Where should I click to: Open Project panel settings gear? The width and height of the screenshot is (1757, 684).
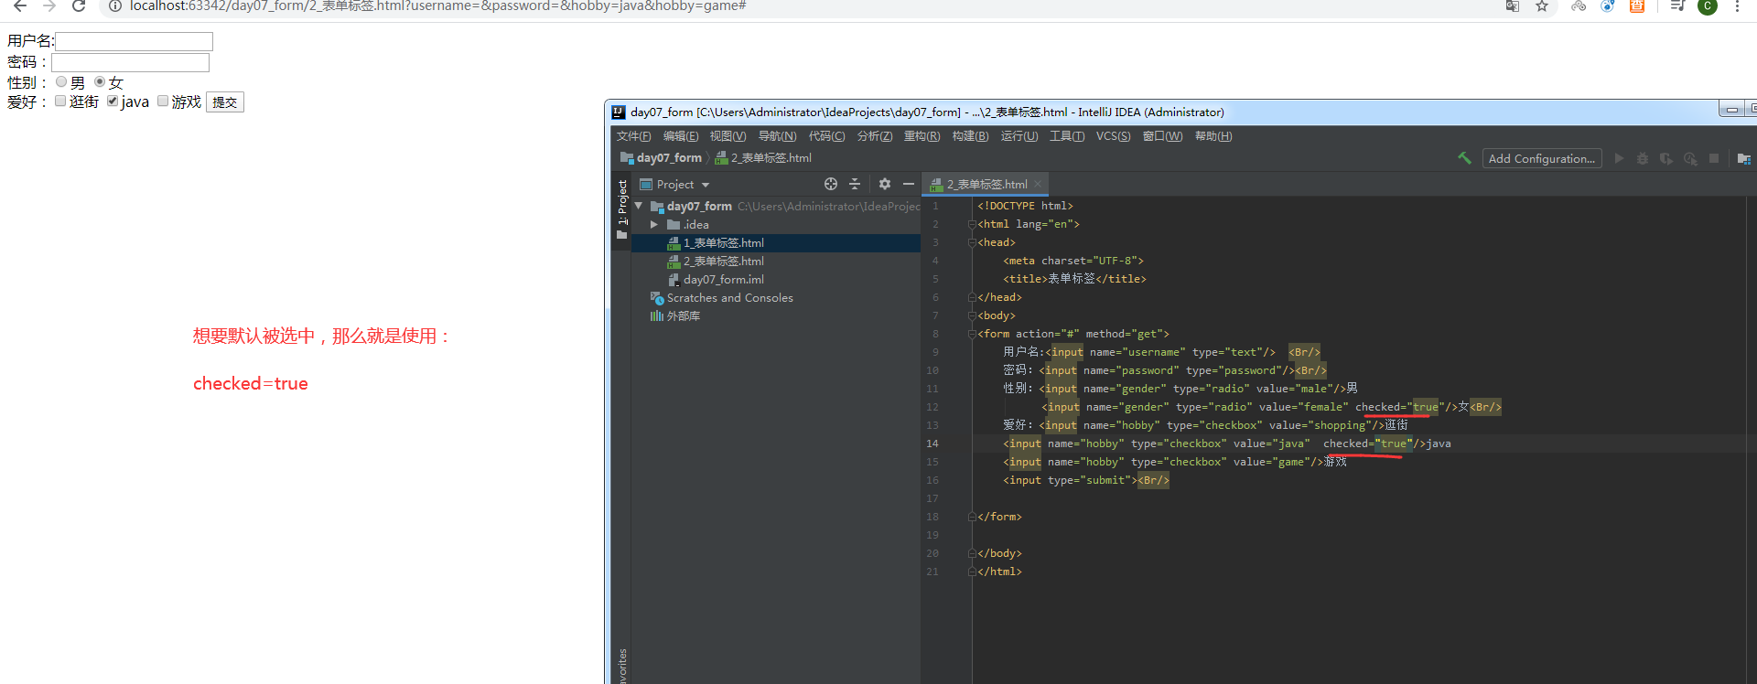click(884, 184)
